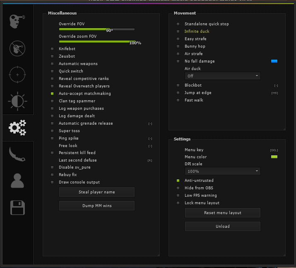Enable Clan tag spammer
This screenshot has height=268, width=296.
[x=52, y=101]
